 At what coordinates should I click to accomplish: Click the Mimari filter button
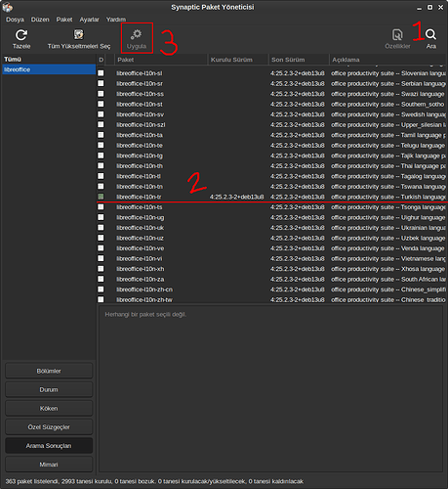click(x=49, y=465)
